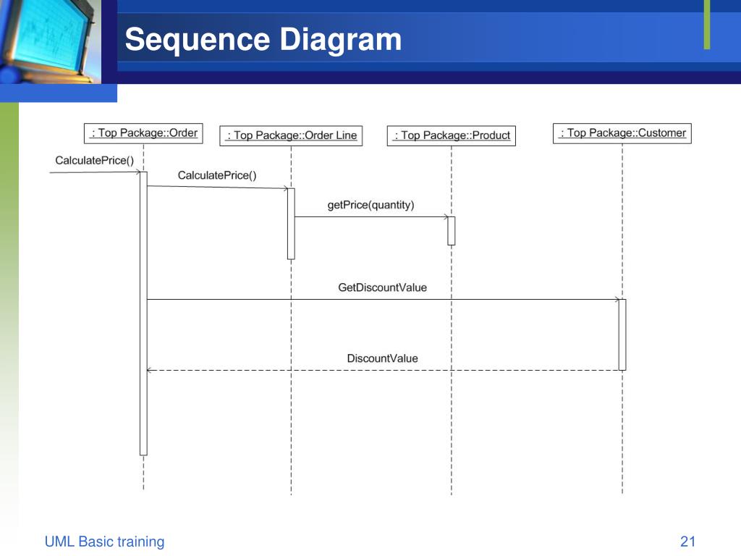Click the GetDiscountValue solid arrow line
Screen dimensions: 741x556
click(x=383, y=299)
